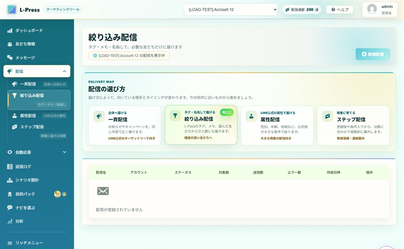Viewport: 404px width, 249px height.
Task: Click the アカウント column header
Action: click(139, 172)
